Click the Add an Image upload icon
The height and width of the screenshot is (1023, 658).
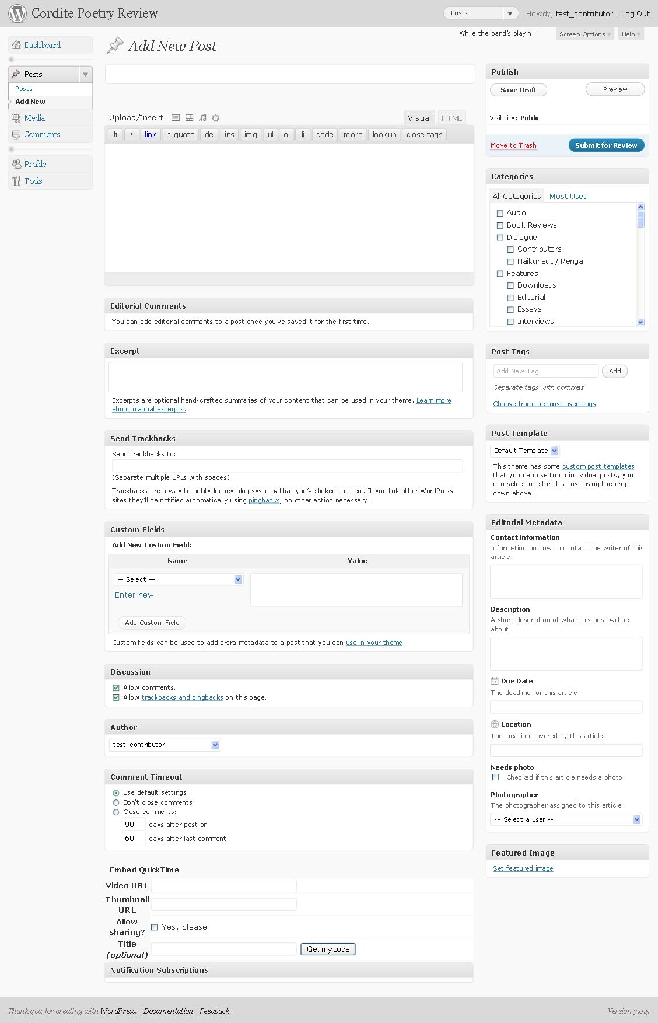[x=176, y=118]
